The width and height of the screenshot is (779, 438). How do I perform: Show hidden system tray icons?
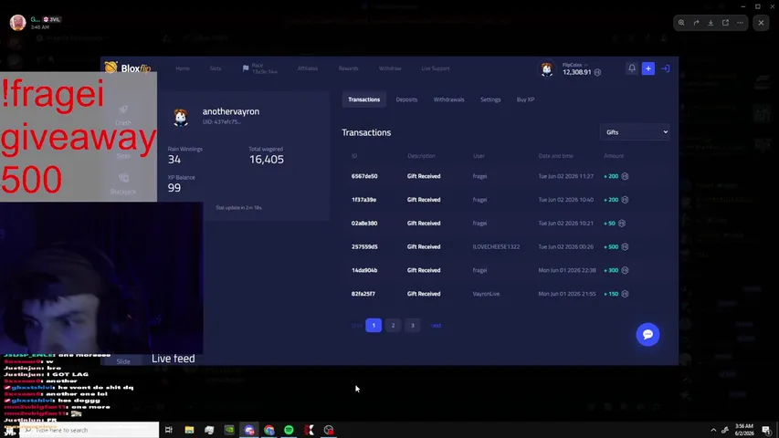point(713,430)
